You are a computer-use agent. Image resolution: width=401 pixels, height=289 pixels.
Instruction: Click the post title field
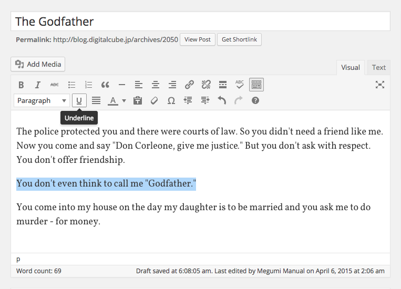pyautogui.click(x=200, y=22)
